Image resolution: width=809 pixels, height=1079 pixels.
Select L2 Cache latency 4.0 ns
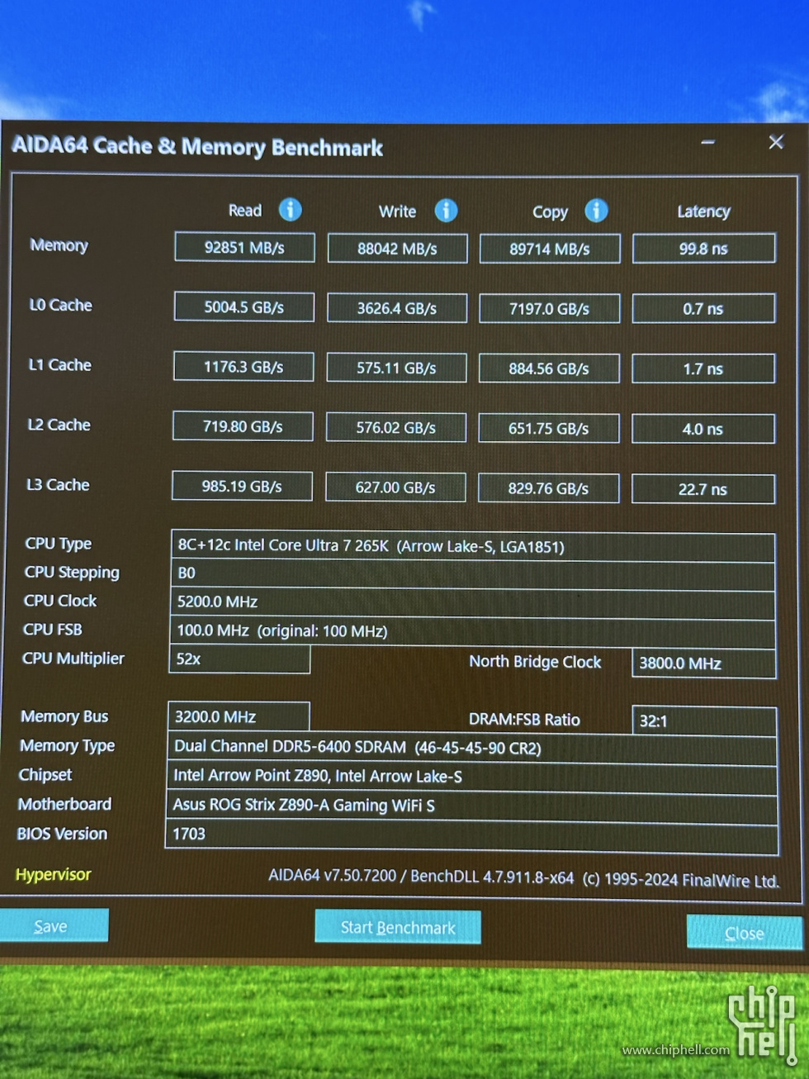(703, 429)
